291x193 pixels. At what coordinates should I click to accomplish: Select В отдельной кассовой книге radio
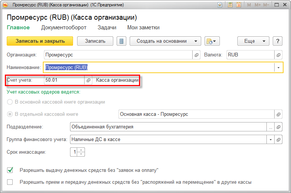click(x=10, y=114)
